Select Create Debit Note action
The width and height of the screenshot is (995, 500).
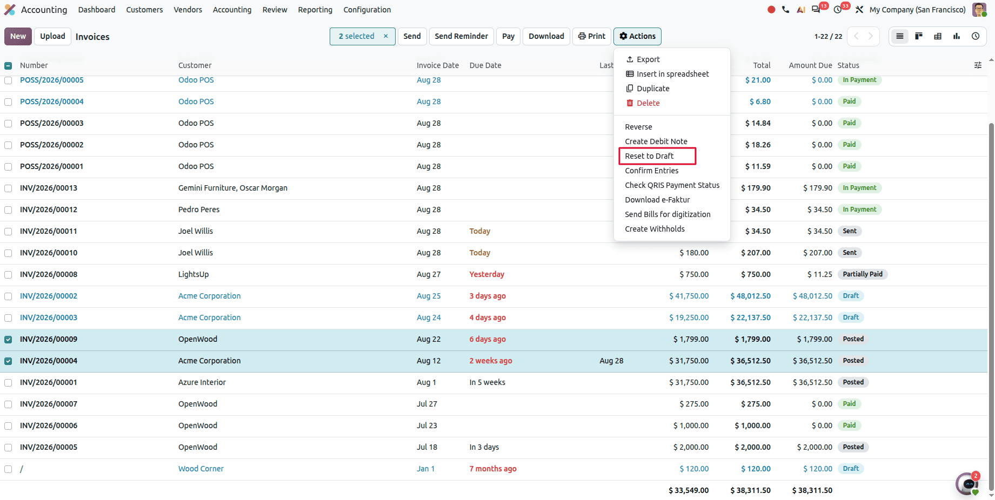coord(672,141)
